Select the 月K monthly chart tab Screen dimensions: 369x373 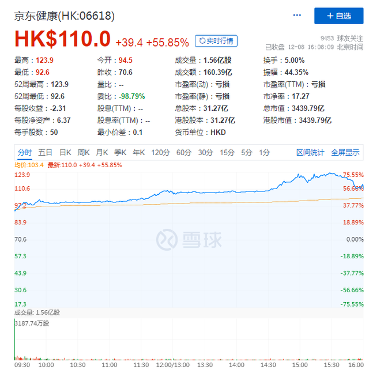pyautogui.click(x=102, y=152)
